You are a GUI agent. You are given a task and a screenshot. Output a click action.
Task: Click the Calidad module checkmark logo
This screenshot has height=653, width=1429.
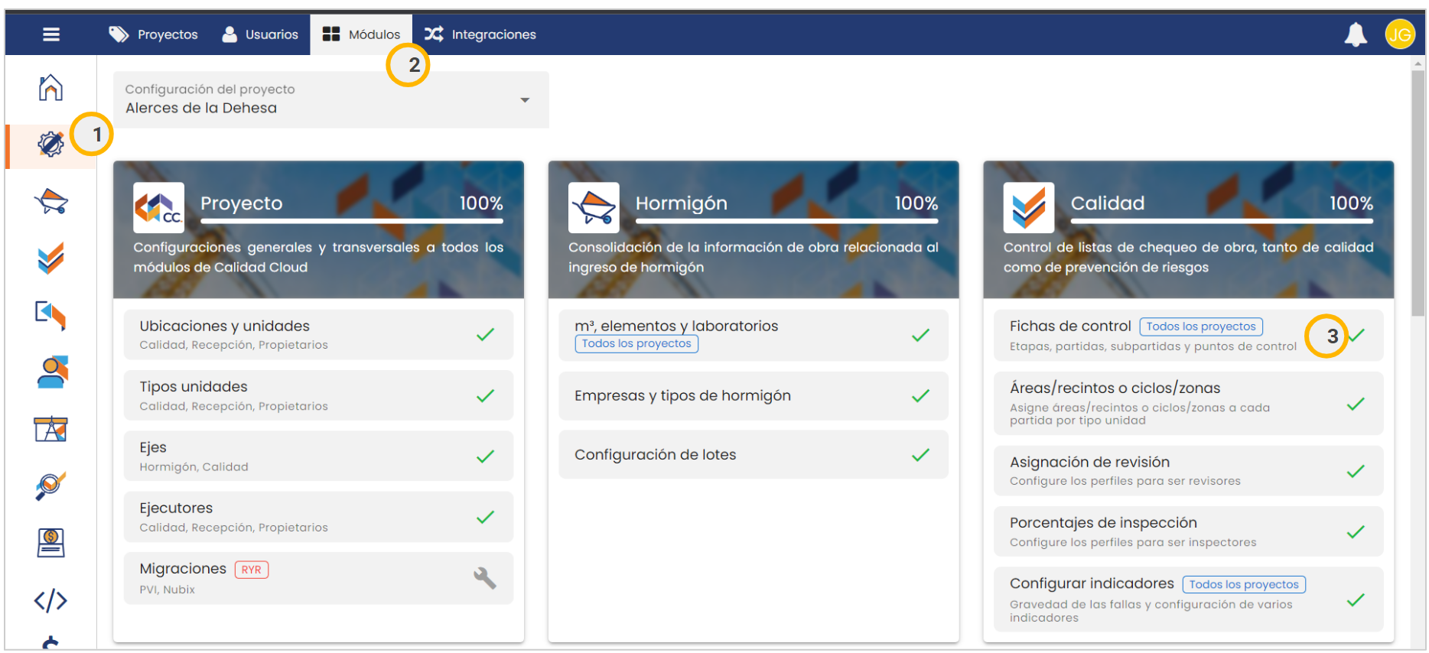1029,207
